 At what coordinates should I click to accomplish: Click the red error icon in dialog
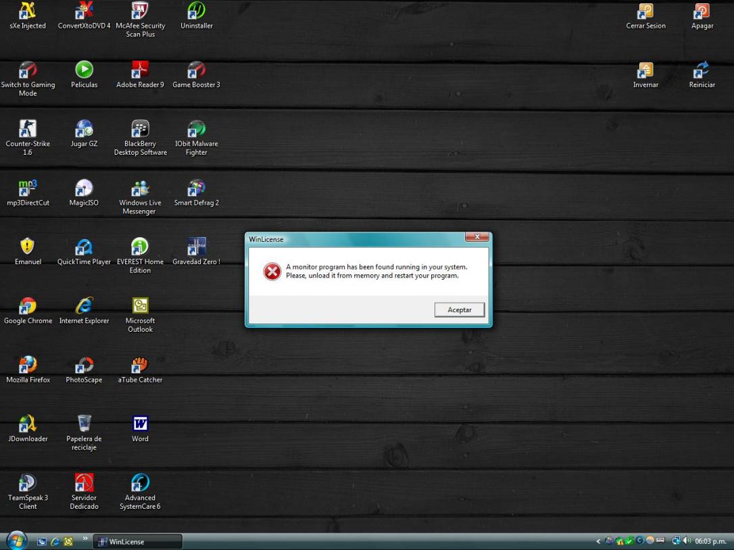(x=272, y=272)
